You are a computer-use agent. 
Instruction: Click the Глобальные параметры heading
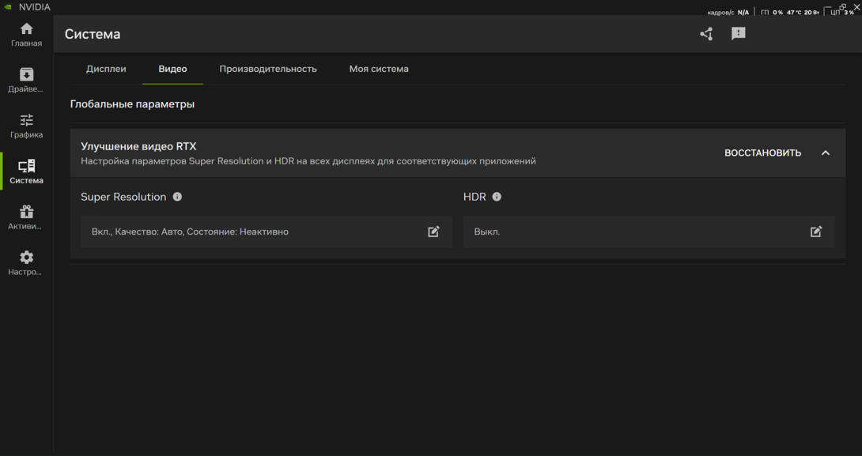(x=132, y=104)
